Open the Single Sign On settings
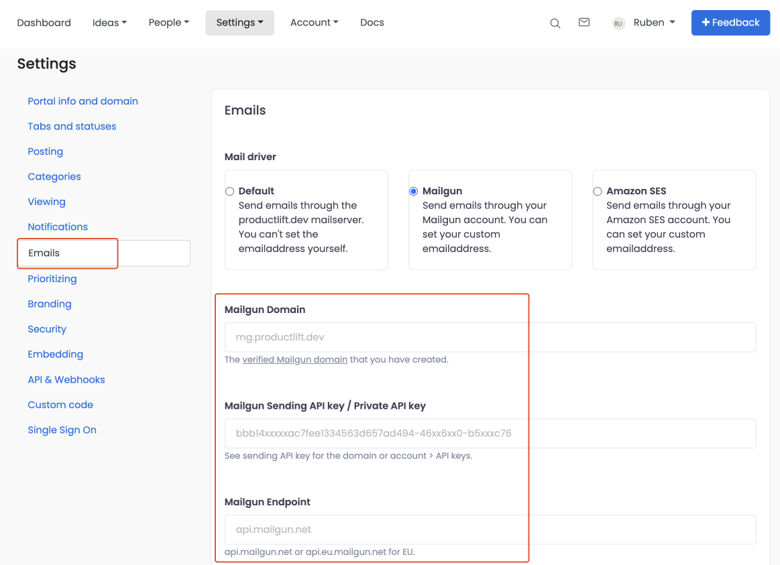This screenshot has width=780, height=565. click(x=62, y=430)
